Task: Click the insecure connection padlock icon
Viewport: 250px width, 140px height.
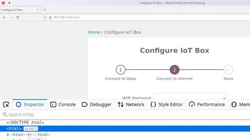Action: (50, 17)
